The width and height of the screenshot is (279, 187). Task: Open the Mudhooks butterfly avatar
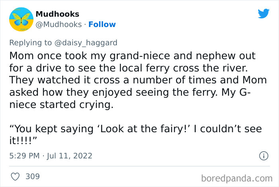pos(19,19)
